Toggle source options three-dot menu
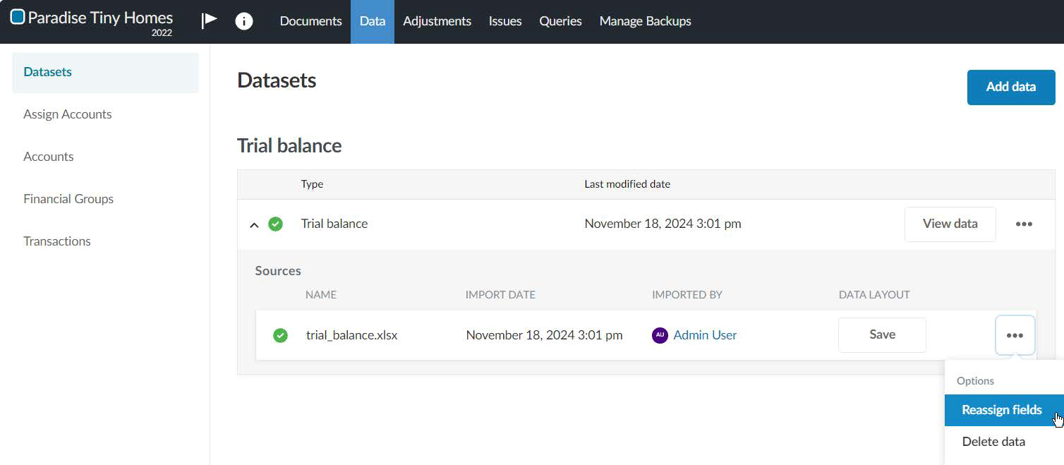The image size is (1064, 465). 1015,335
